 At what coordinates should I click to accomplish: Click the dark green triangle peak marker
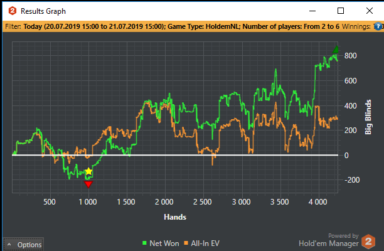coord(336,49)
